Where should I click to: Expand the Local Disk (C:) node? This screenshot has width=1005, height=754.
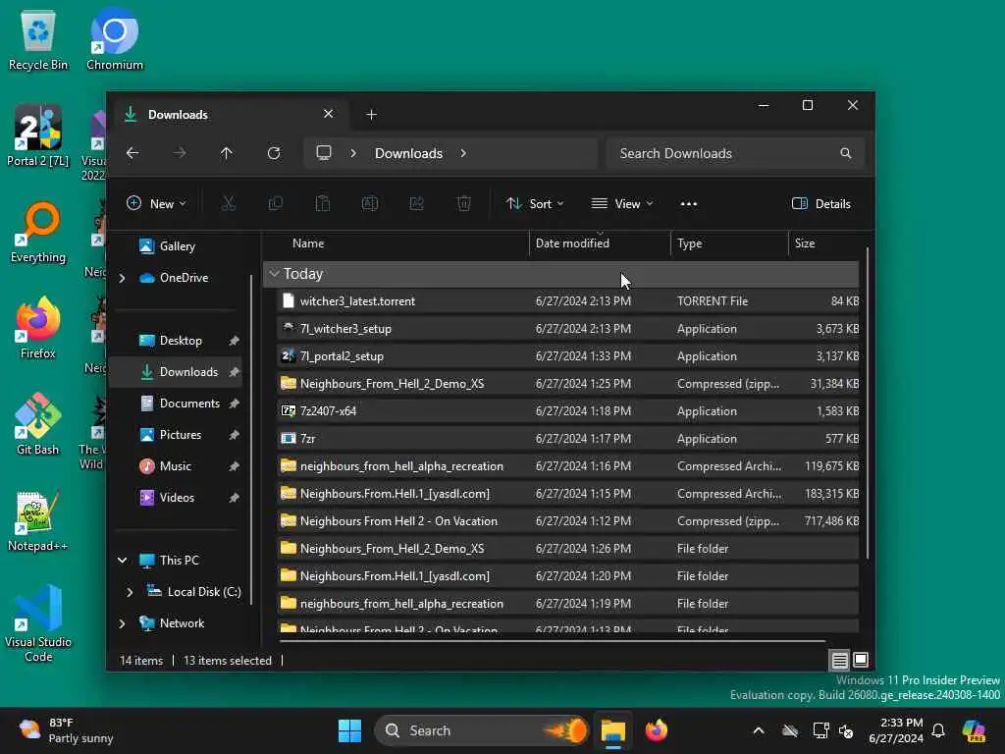coord(130,592)
